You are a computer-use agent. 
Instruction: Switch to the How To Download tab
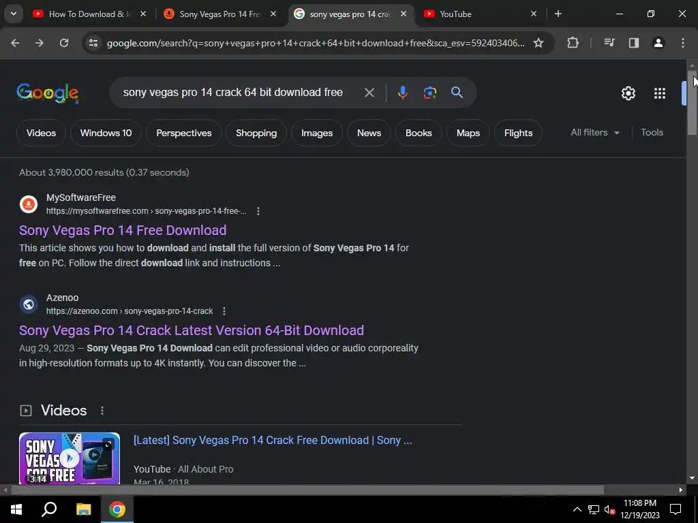89,14
